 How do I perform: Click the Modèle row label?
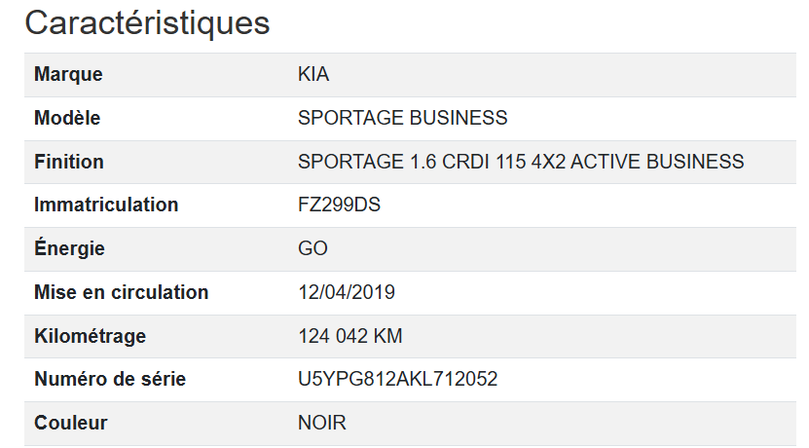click(x=67, y=119)
